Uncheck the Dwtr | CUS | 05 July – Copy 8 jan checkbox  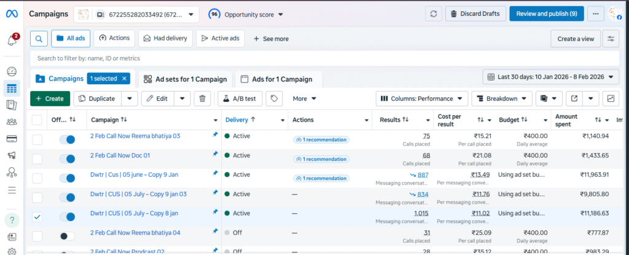coord(37,217)
